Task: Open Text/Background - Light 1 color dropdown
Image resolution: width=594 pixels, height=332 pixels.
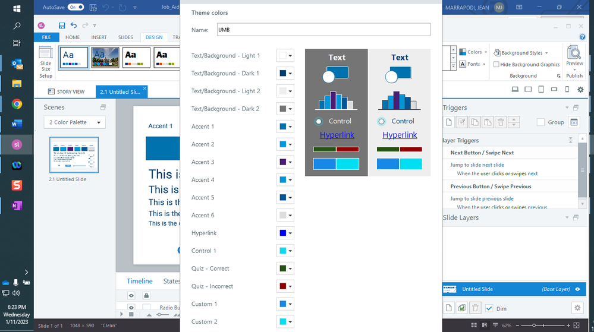Action: [285, 56]
